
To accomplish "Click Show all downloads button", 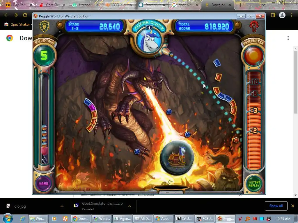I will click(276, 206).
